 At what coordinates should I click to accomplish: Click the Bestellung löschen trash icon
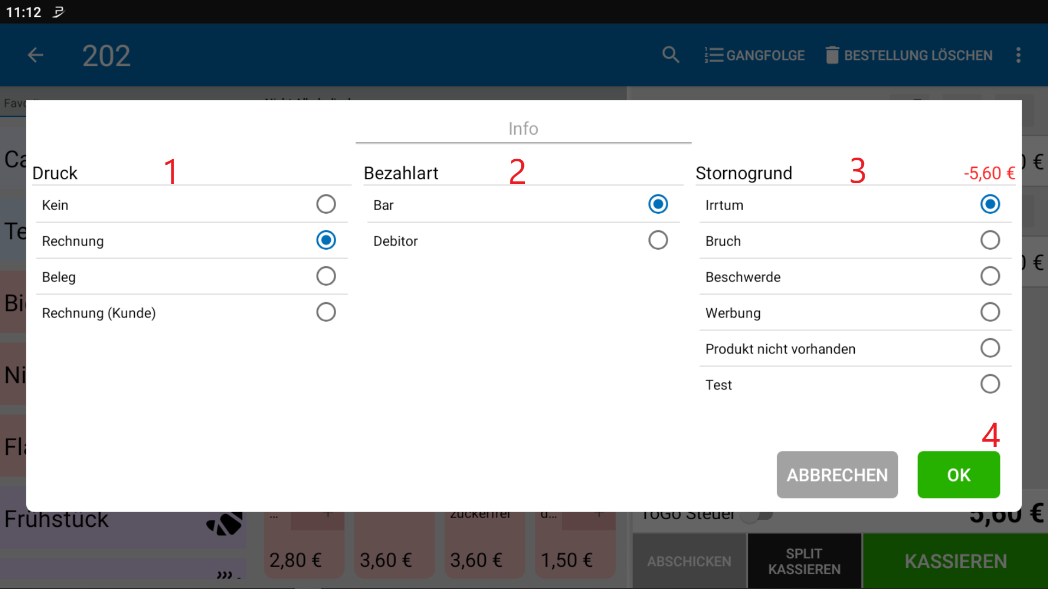(x=832, y=55)
